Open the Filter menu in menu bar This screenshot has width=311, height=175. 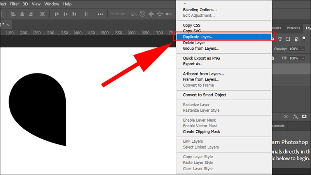15,4
